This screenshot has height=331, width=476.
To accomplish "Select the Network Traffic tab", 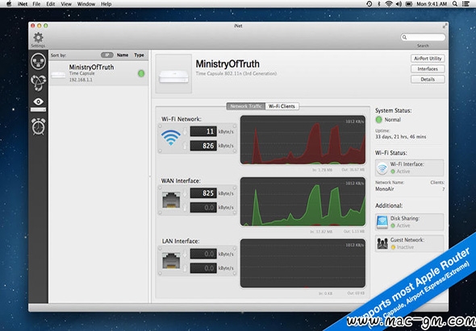I will pyautogui.click(x=246, y=106).
